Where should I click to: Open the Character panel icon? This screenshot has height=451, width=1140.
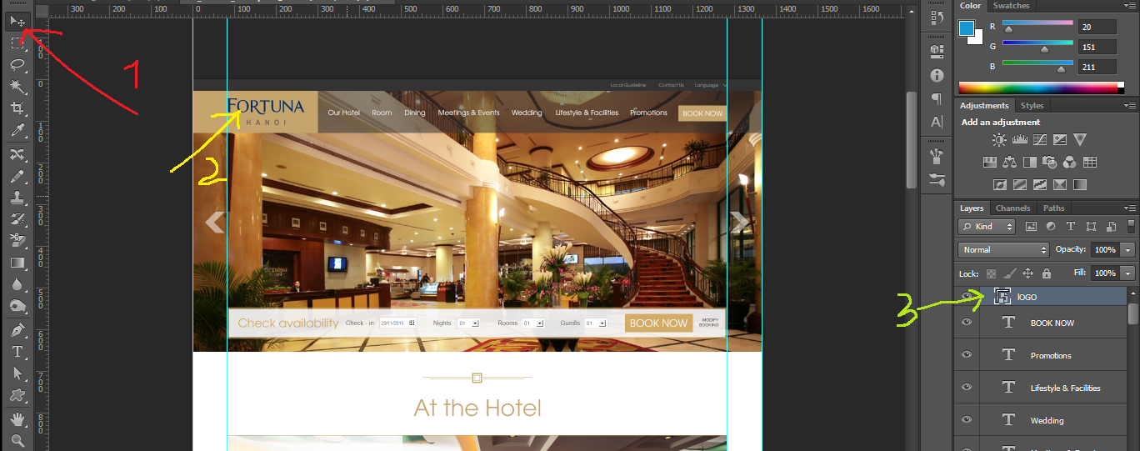[937, 122]
